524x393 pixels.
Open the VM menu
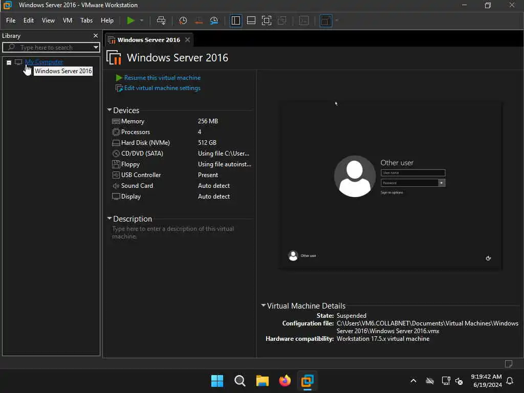pos(68,20)
